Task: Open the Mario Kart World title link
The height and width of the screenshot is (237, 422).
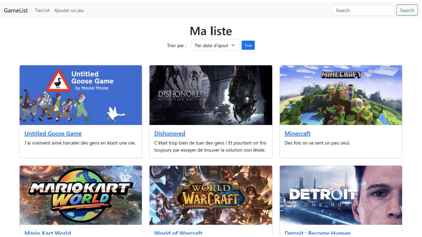Action: click(x=48, y=233)
